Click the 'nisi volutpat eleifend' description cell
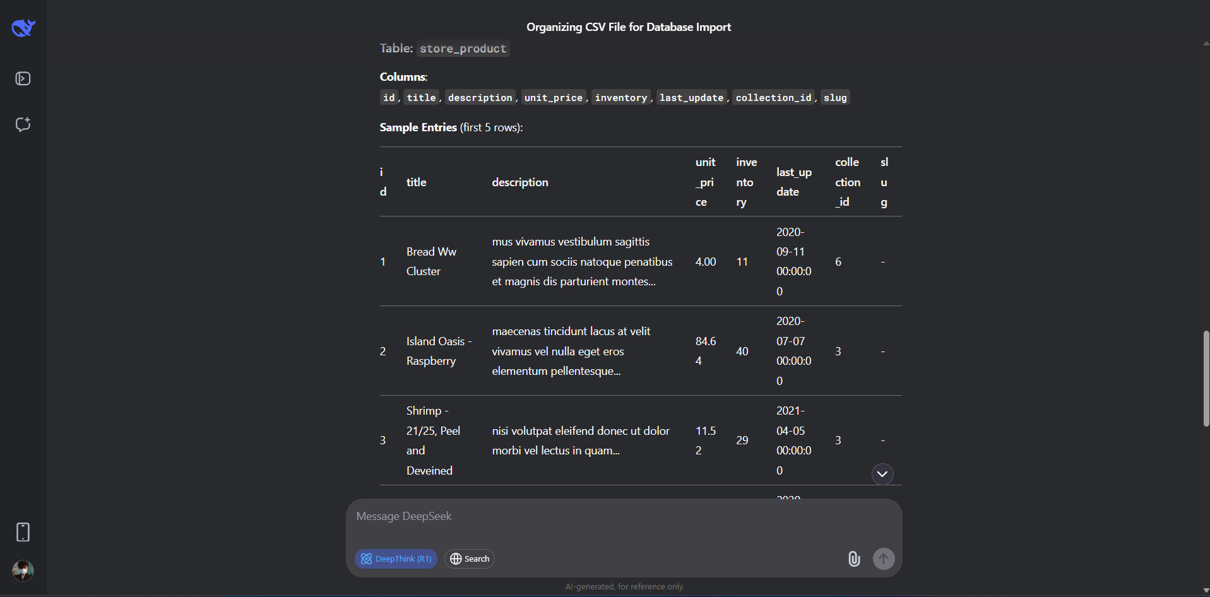 coord(581,440)
